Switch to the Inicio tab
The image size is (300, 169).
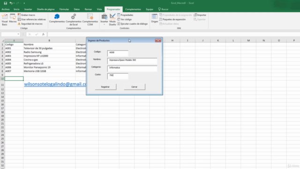[16, 9]
